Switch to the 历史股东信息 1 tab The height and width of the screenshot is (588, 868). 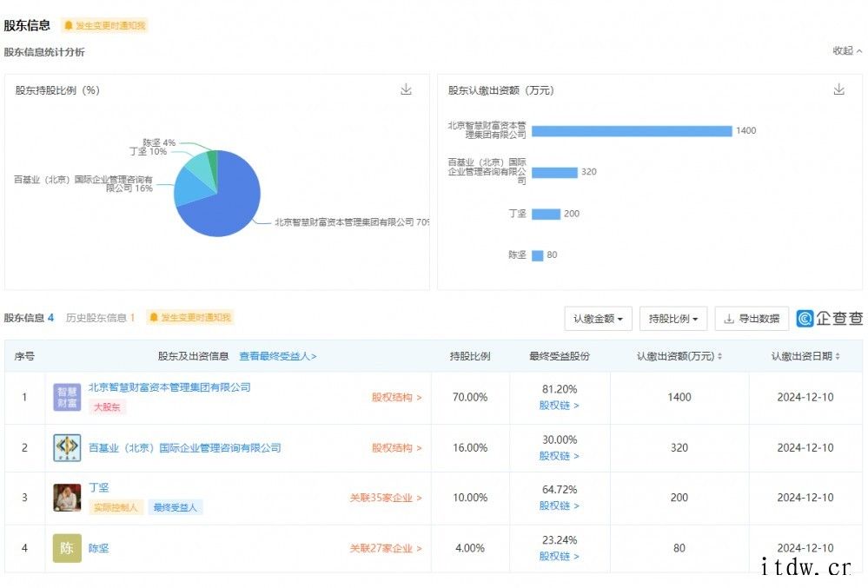coord(100,318)
